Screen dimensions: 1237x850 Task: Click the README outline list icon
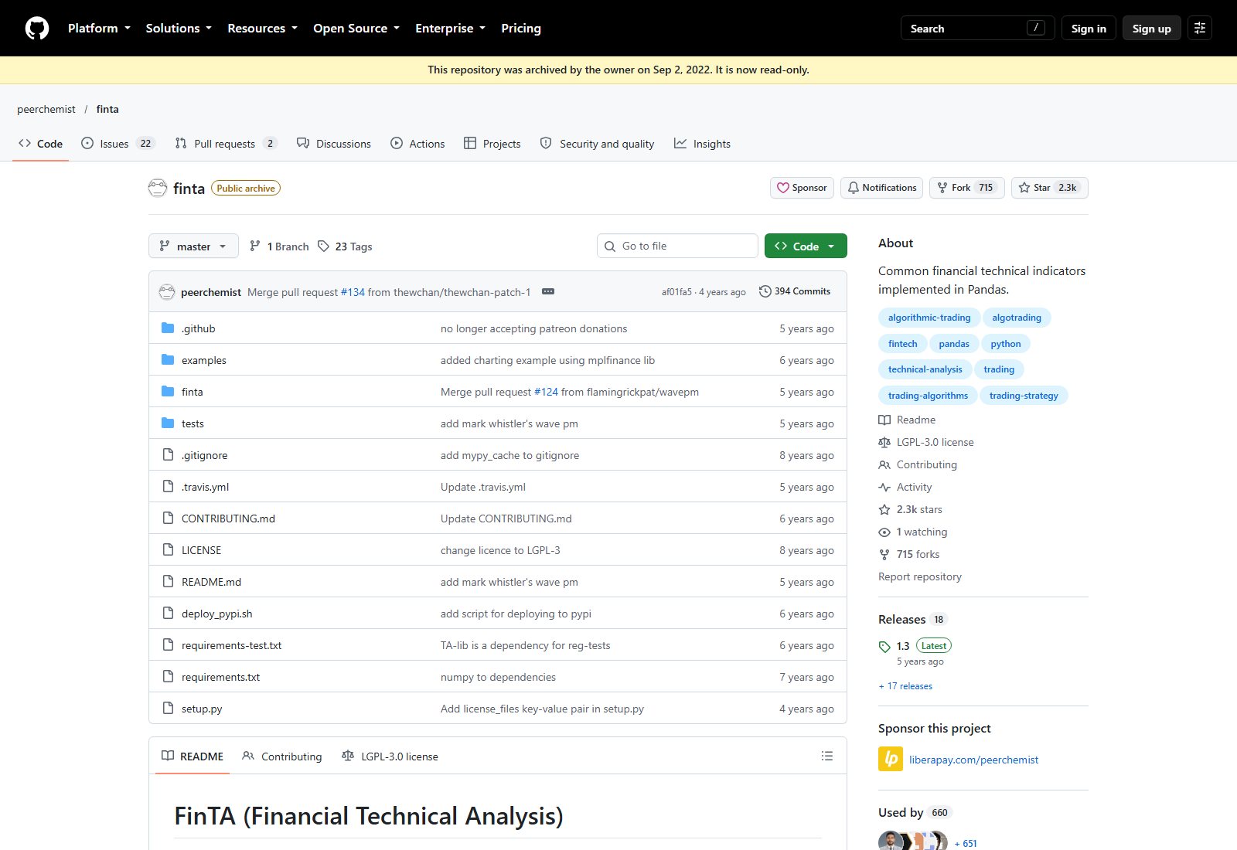click(x=827, y=756)
